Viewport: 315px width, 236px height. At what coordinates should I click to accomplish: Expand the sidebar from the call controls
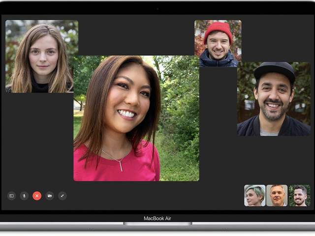pyautogui.click(x=11, y=196)
